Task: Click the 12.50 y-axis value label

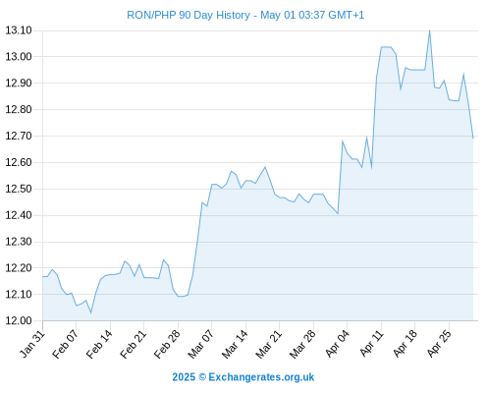Action: tap(19, 189)
